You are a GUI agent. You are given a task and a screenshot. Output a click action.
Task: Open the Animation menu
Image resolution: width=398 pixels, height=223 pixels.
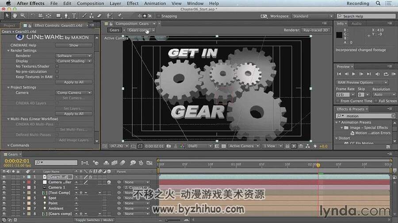[155, 3]
